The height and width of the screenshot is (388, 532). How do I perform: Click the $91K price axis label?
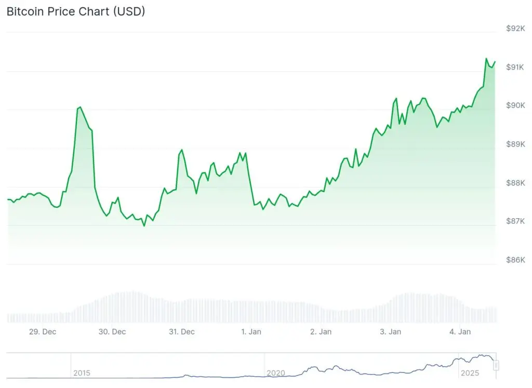tap(515, 67)
